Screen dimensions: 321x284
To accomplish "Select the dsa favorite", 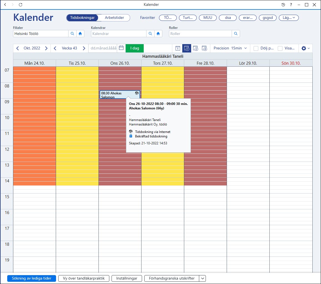I will (x=228, y=17).
